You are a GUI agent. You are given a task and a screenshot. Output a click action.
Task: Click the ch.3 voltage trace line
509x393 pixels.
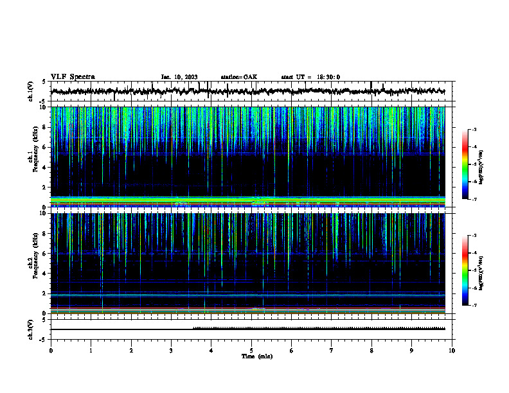coord(247,329)
